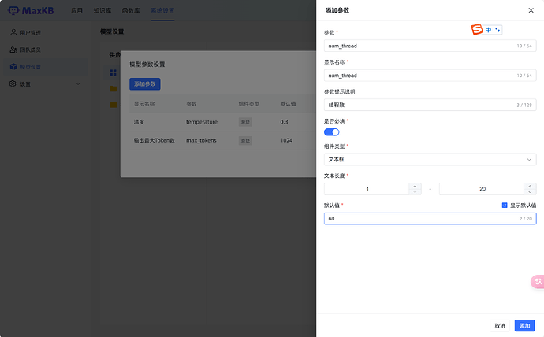Click maximum text length field showing 20
Image resolution: width=544 pixels, height=337 pixels.
482,189
